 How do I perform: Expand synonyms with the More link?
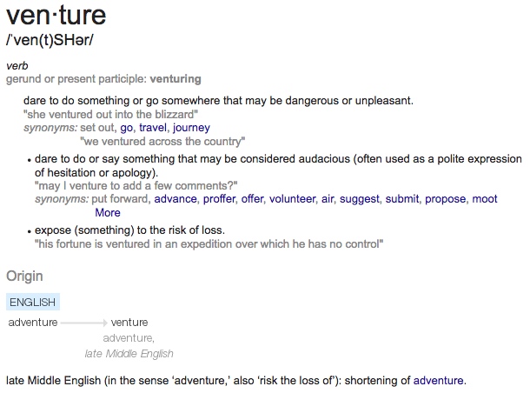click(x=108, y=213)
